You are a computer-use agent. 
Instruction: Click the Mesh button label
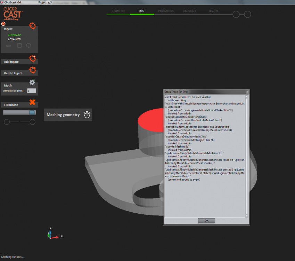(8, 85)
